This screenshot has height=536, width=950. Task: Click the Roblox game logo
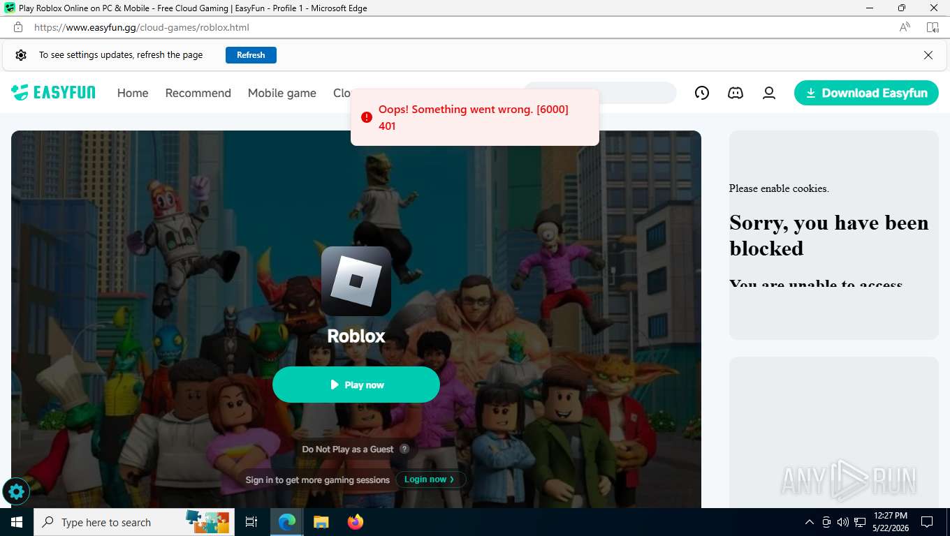pos(356,281)
